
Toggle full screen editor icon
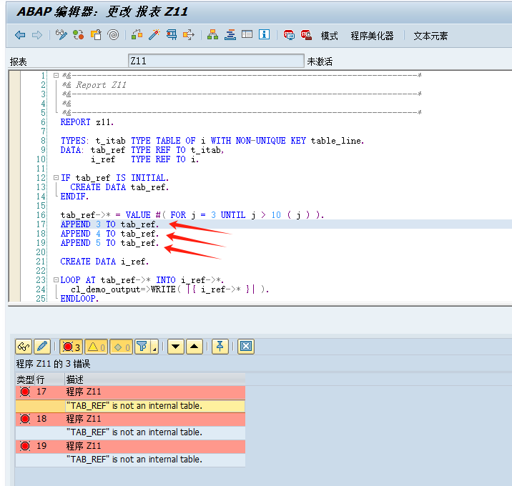[247, 34]
